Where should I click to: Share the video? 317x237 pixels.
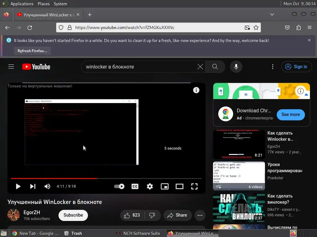tap(177, 215)
